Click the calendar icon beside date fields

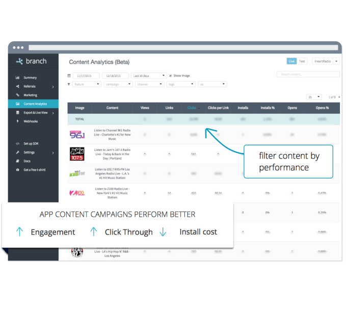pos(69,76)
